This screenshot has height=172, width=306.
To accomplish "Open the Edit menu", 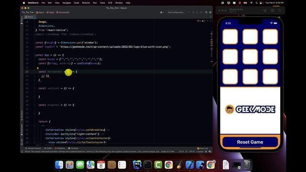I will (50, 3).
